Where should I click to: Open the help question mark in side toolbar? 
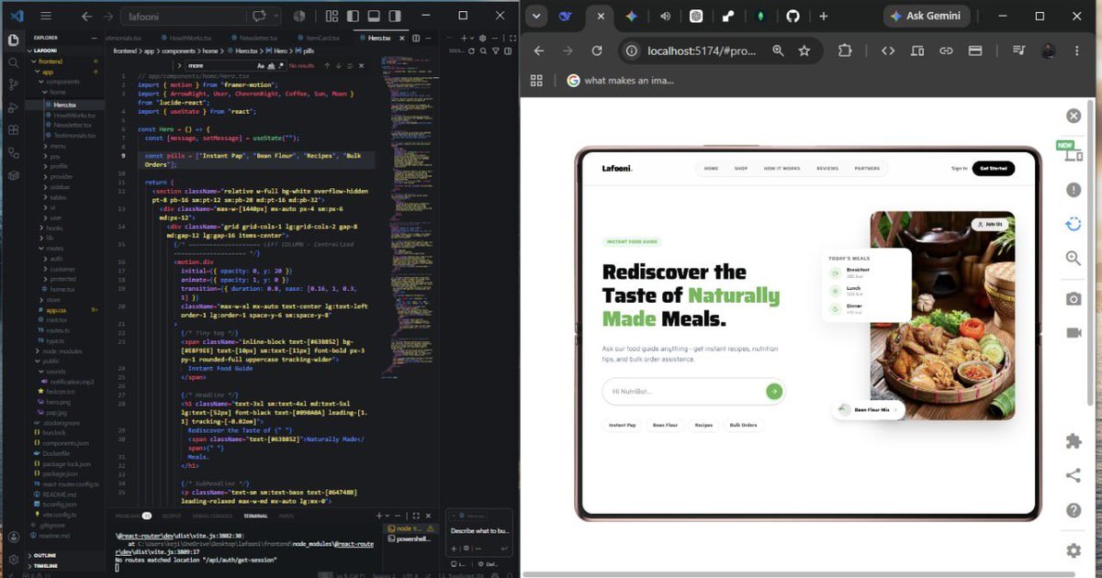[1074, 510]
